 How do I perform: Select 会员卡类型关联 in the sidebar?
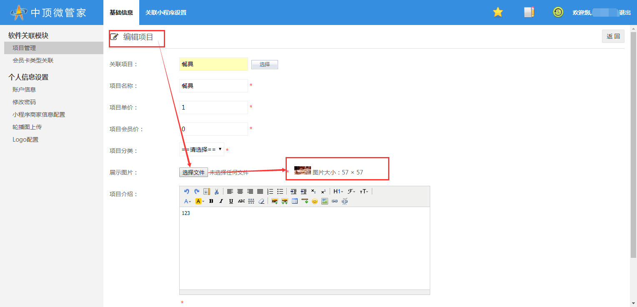(x=33, y=60)
